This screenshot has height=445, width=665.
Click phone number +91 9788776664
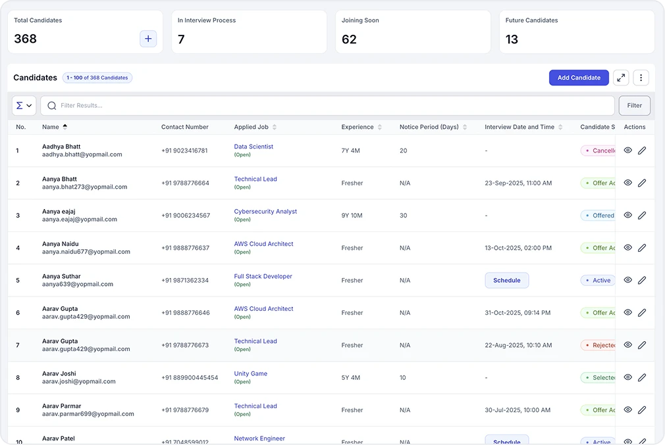pyautogui.click(x=185, y=183)
